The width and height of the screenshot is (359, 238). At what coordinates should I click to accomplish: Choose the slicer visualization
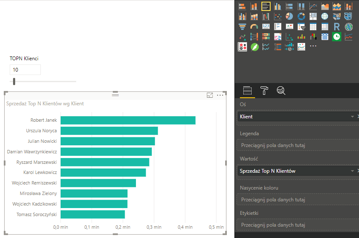(301, 27)
